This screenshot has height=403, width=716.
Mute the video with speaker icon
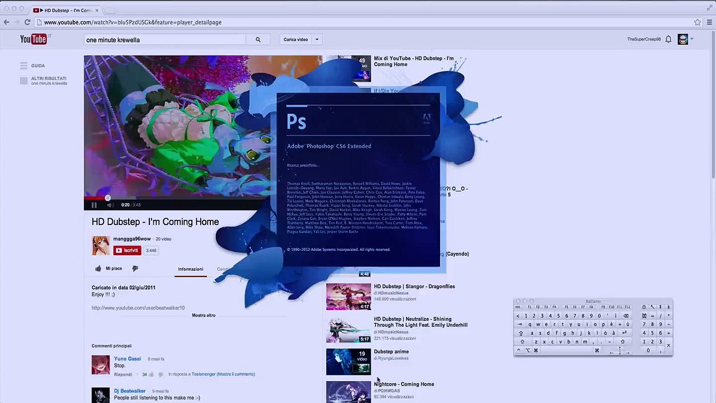click(110, 205)
